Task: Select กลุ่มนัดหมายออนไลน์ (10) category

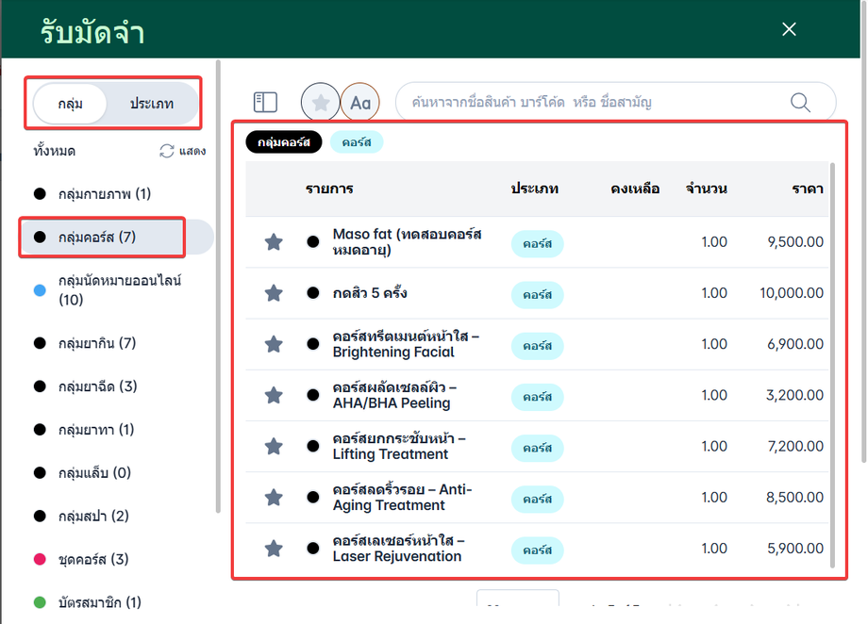Action: click(x=119, y=290)
